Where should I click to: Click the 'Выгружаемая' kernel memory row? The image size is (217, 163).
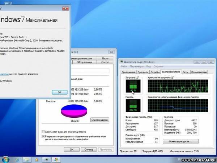[x=141, y=139]
